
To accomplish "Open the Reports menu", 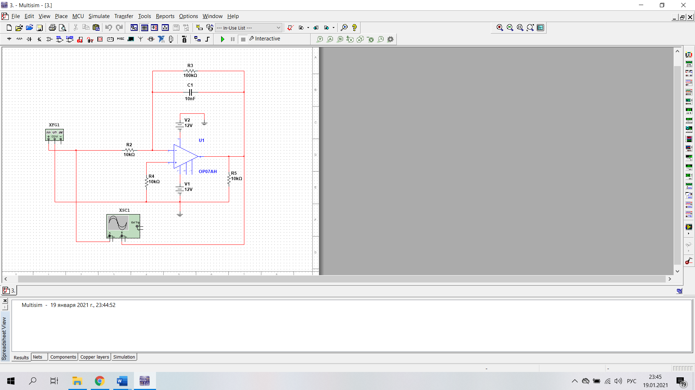I will tap(165, 16).
